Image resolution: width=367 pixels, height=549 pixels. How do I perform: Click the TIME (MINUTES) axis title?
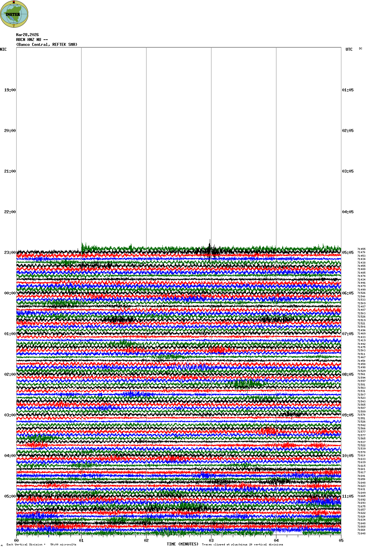(183, 544)
